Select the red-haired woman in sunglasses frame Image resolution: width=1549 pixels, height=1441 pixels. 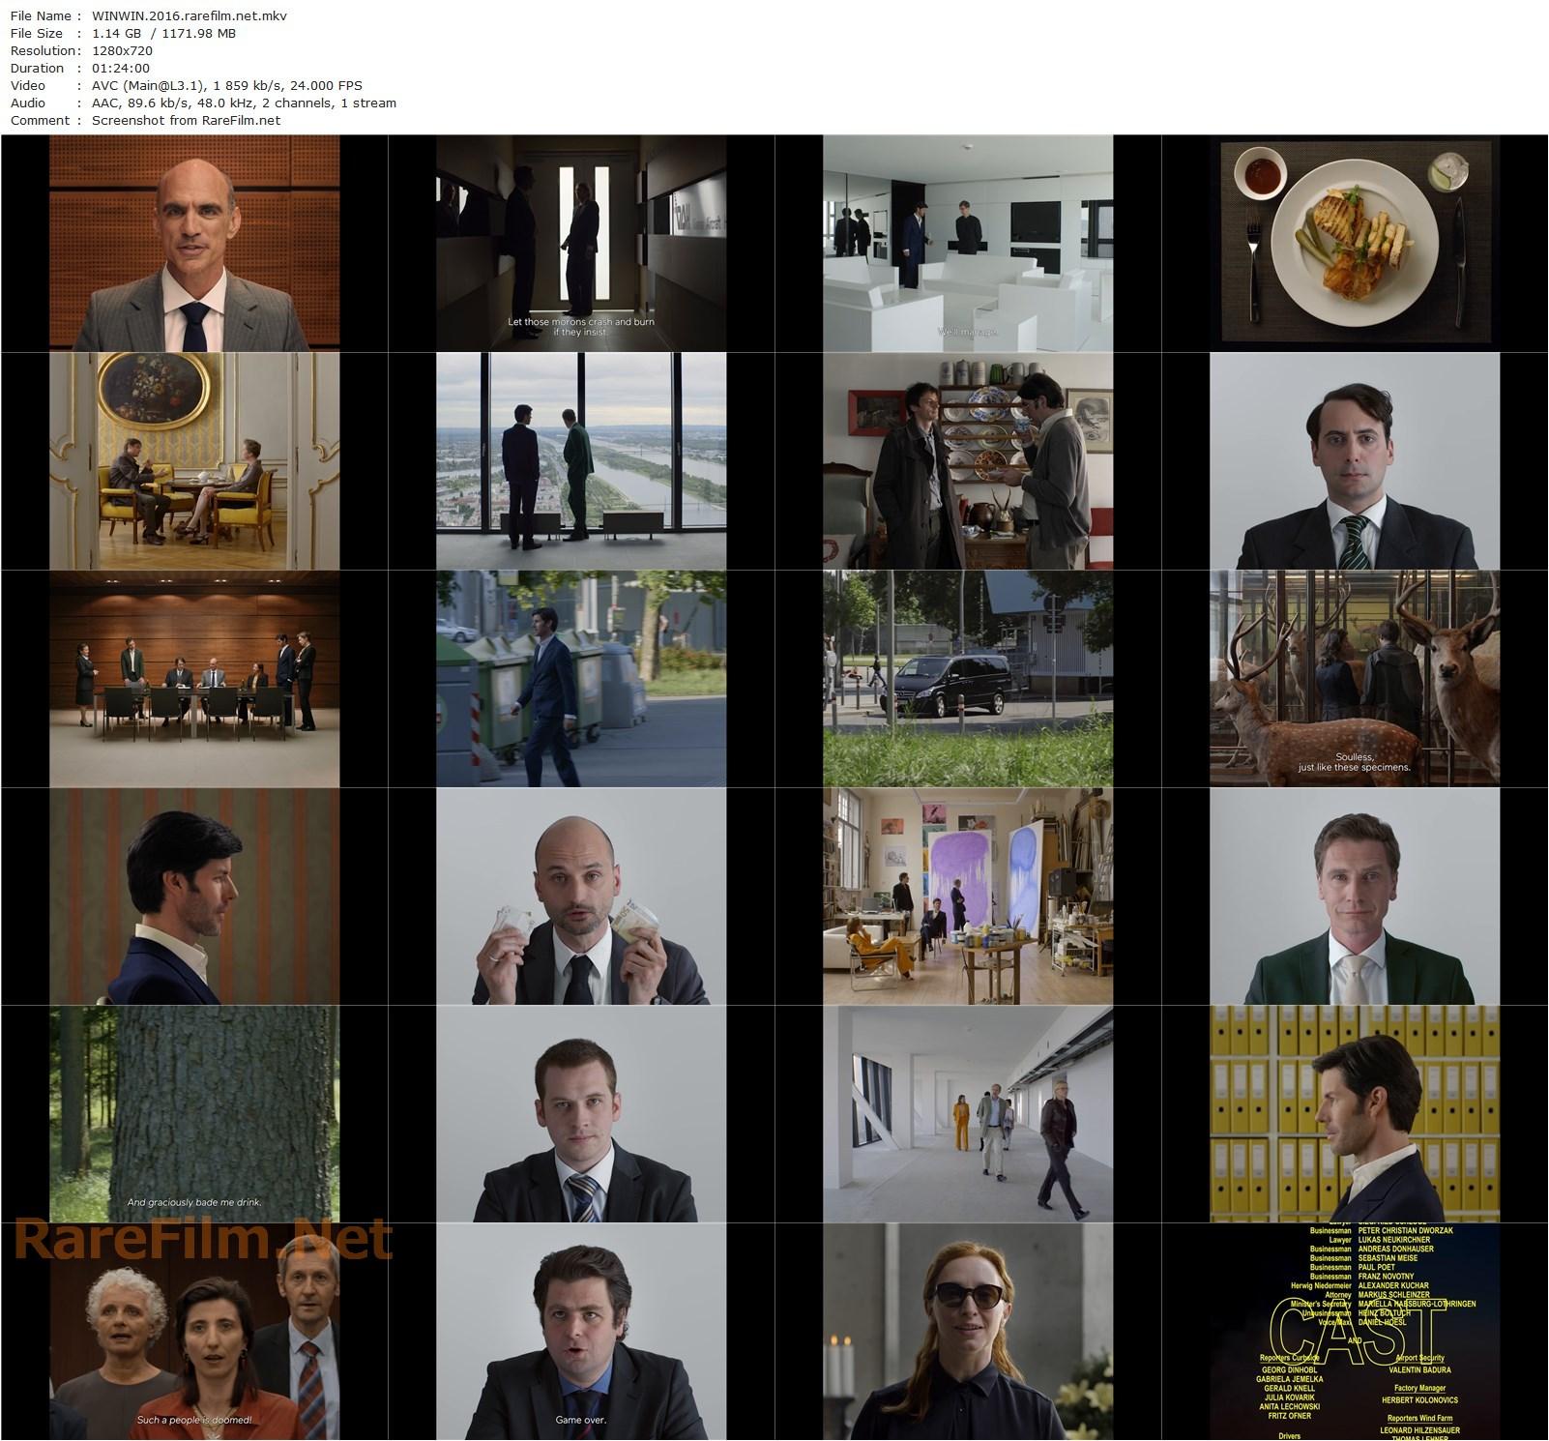[968, 1331]
